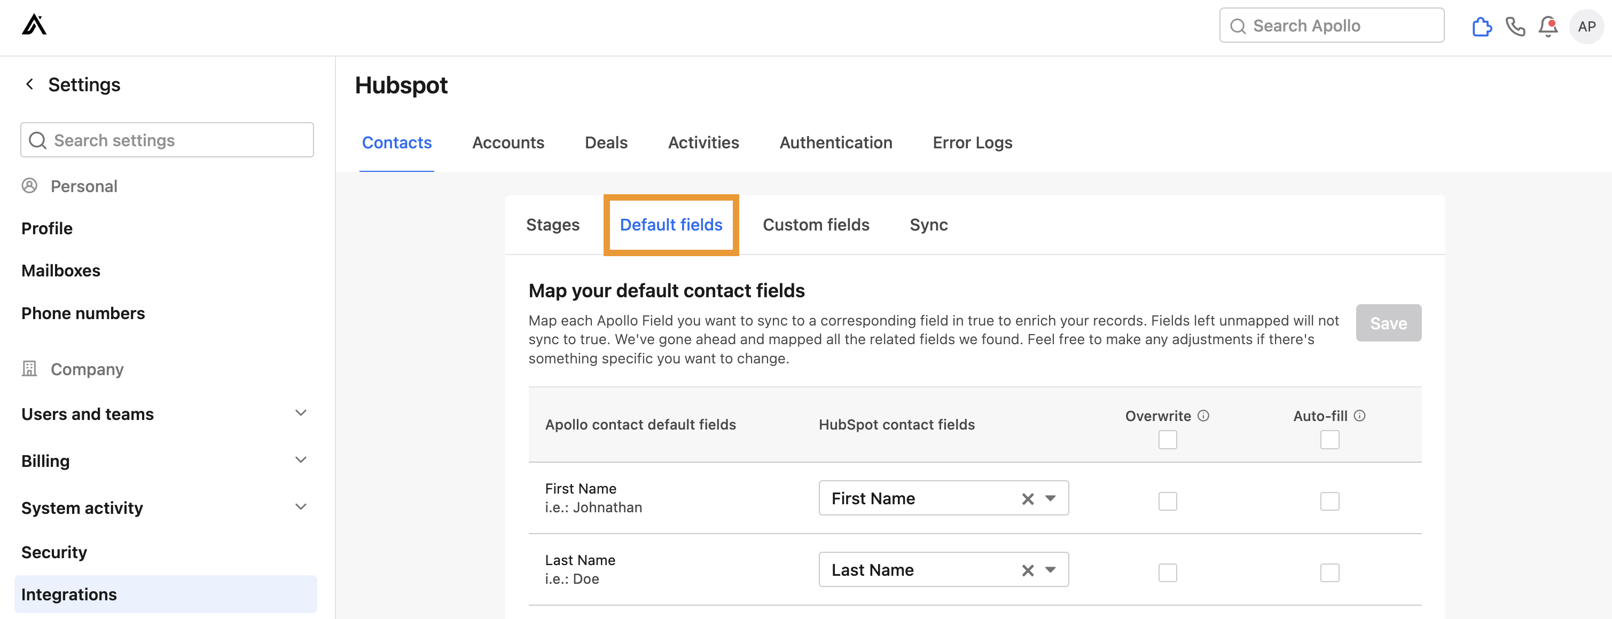Switch to the Accounts tab
The image size is (1612, 619).
508,142
